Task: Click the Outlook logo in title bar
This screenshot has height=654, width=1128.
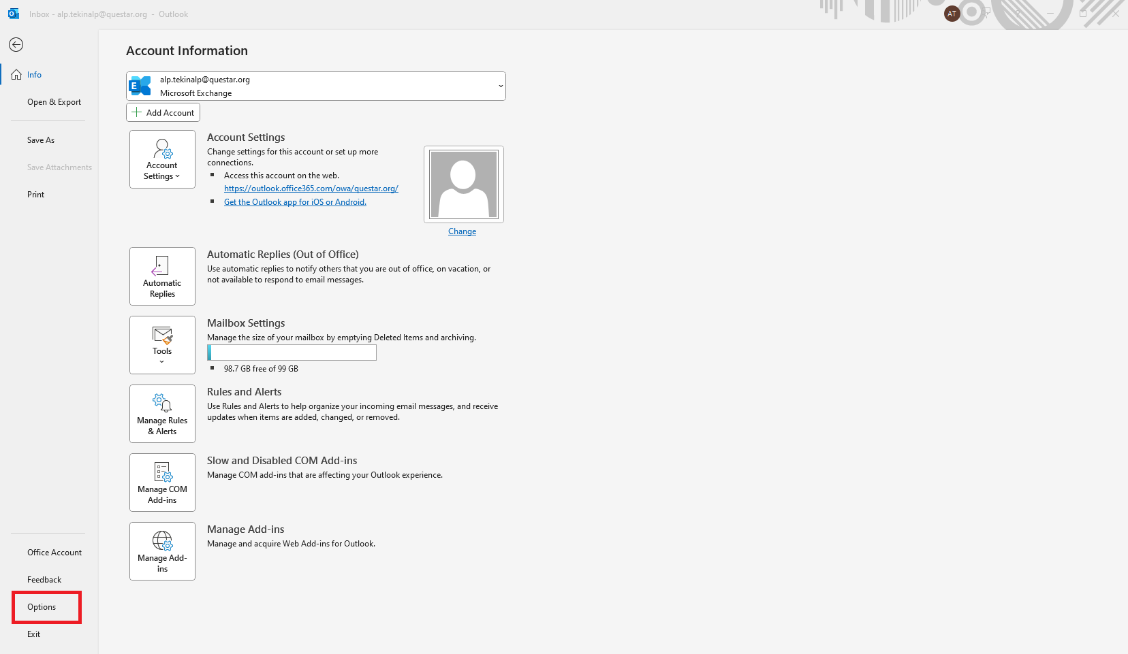Action: [x=14, y=14]
